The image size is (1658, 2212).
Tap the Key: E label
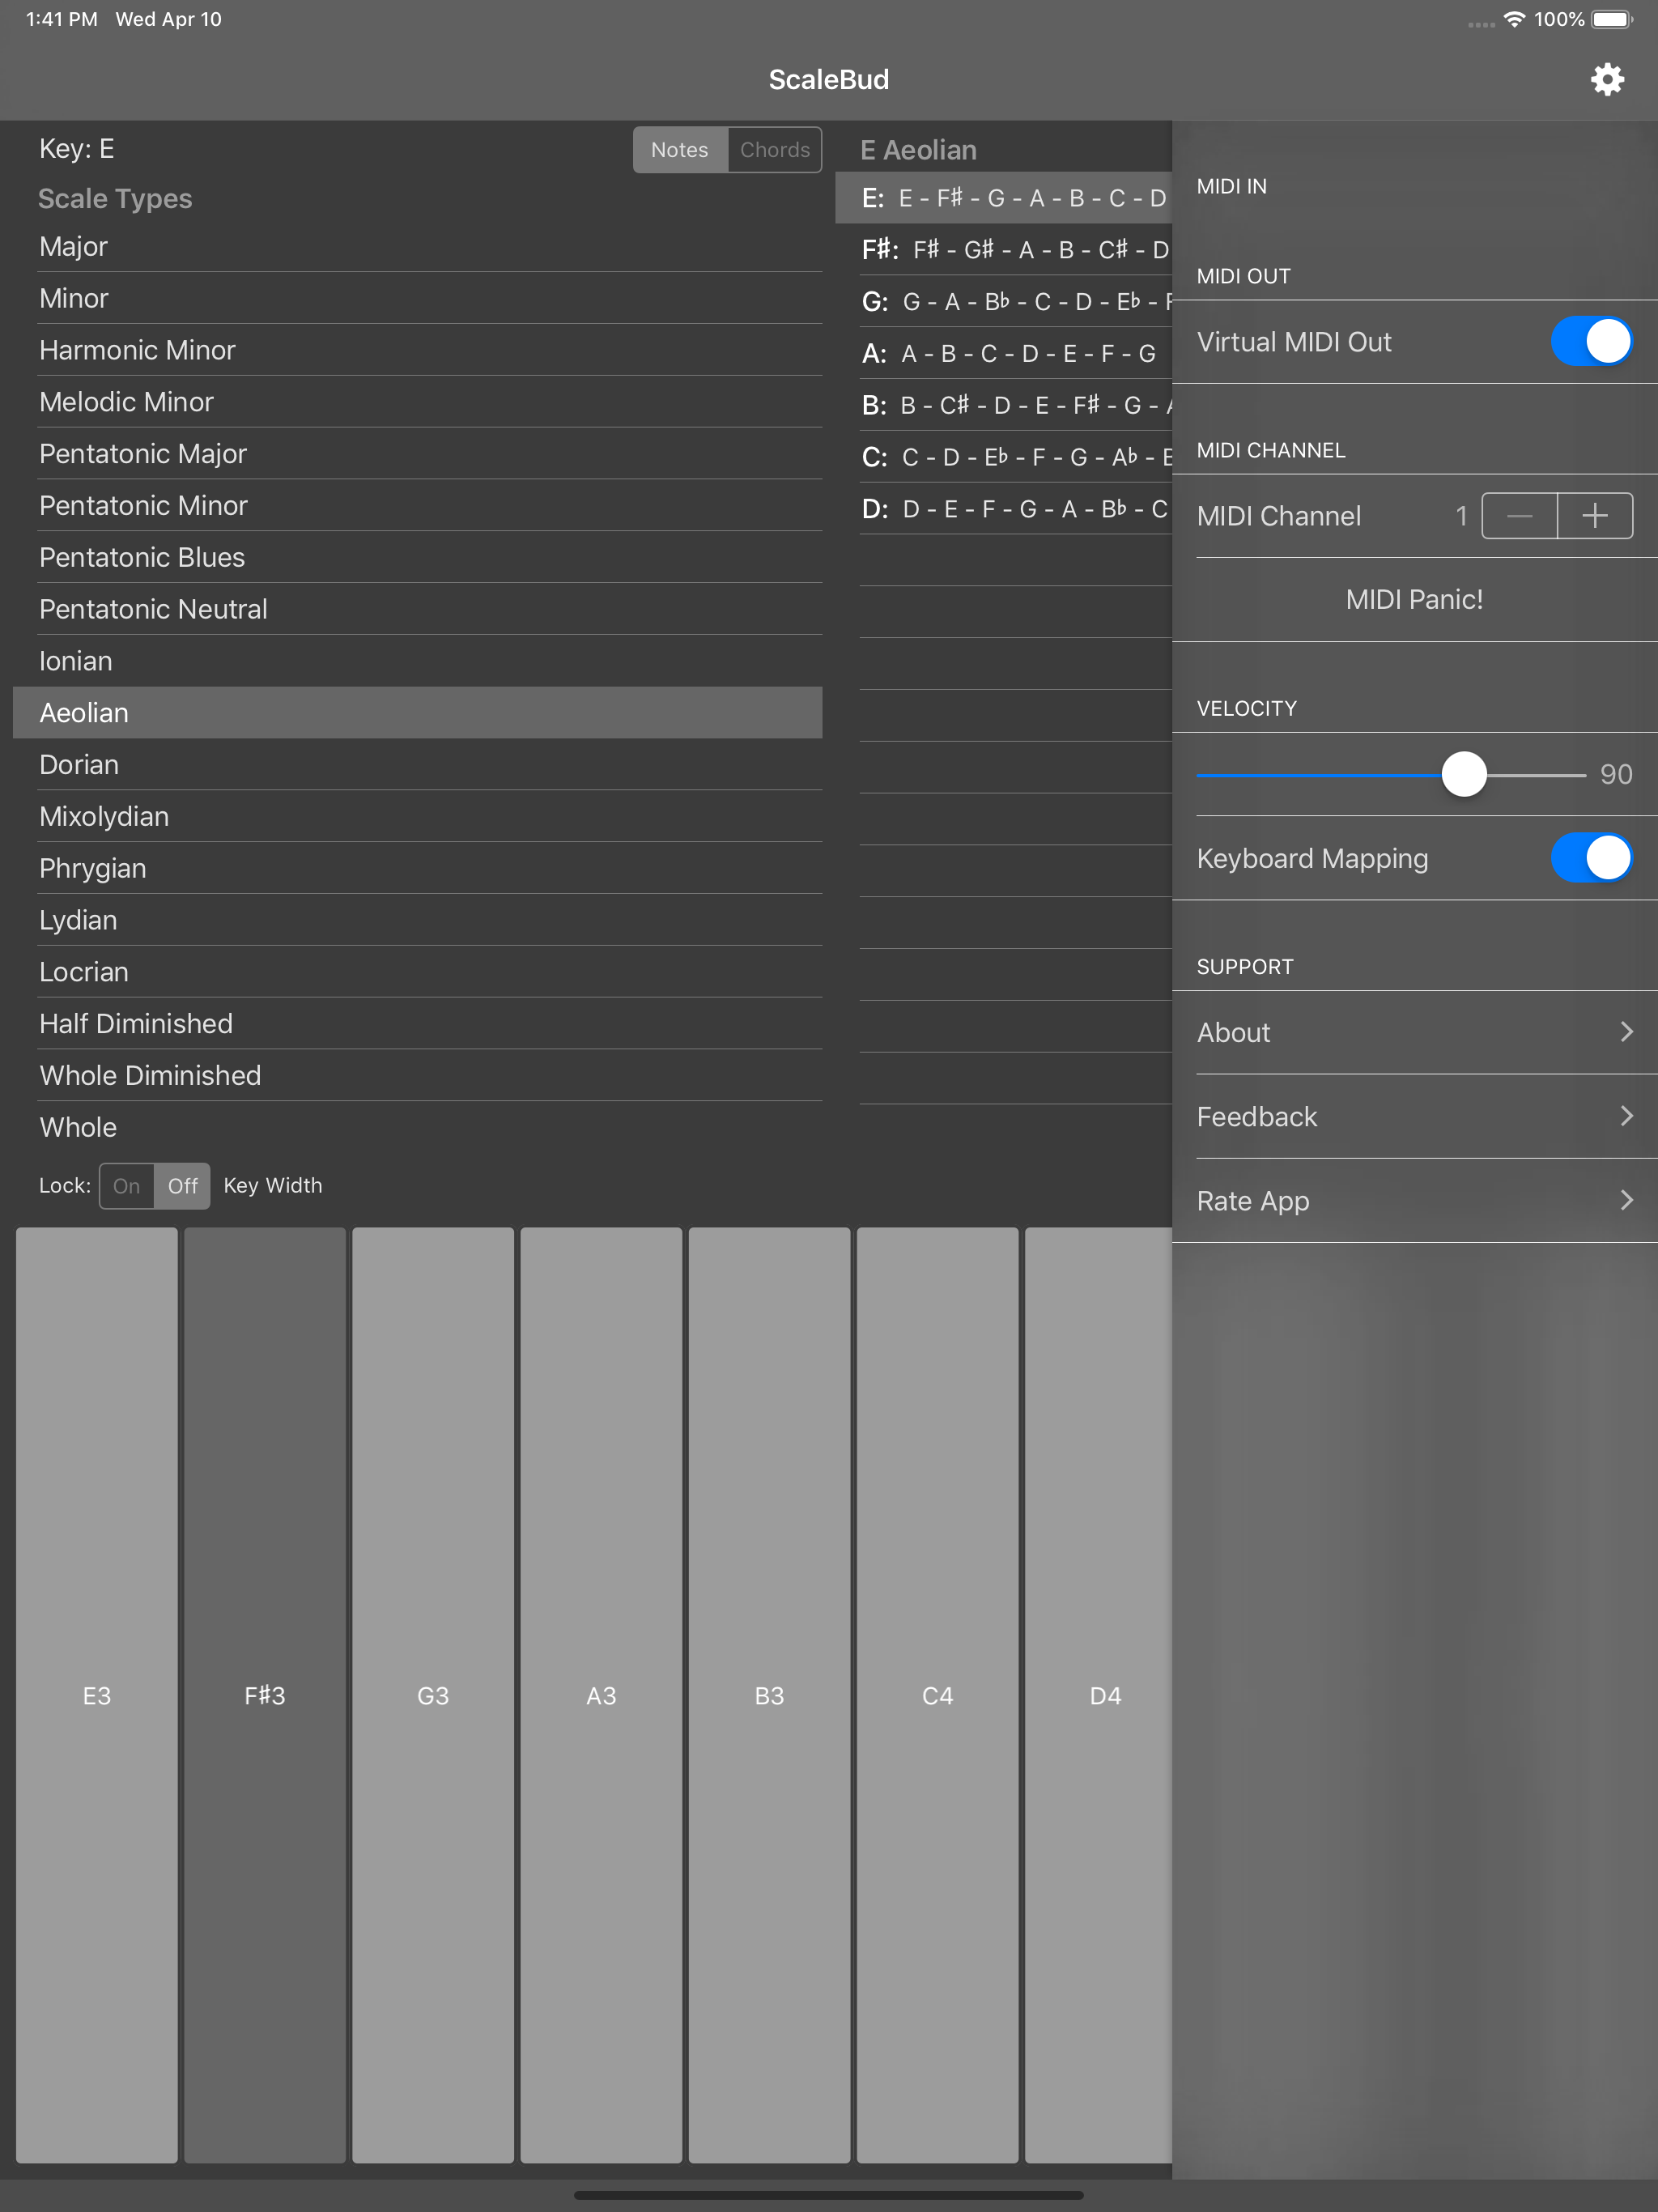point(77,149)
